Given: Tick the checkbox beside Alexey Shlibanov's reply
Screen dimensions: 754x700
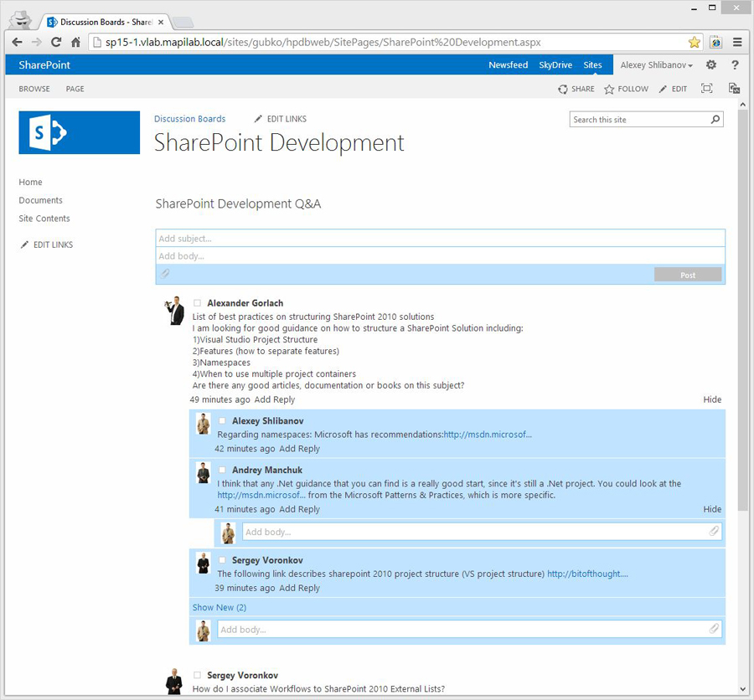Looking at the screenshot, I should pos(222,420).
